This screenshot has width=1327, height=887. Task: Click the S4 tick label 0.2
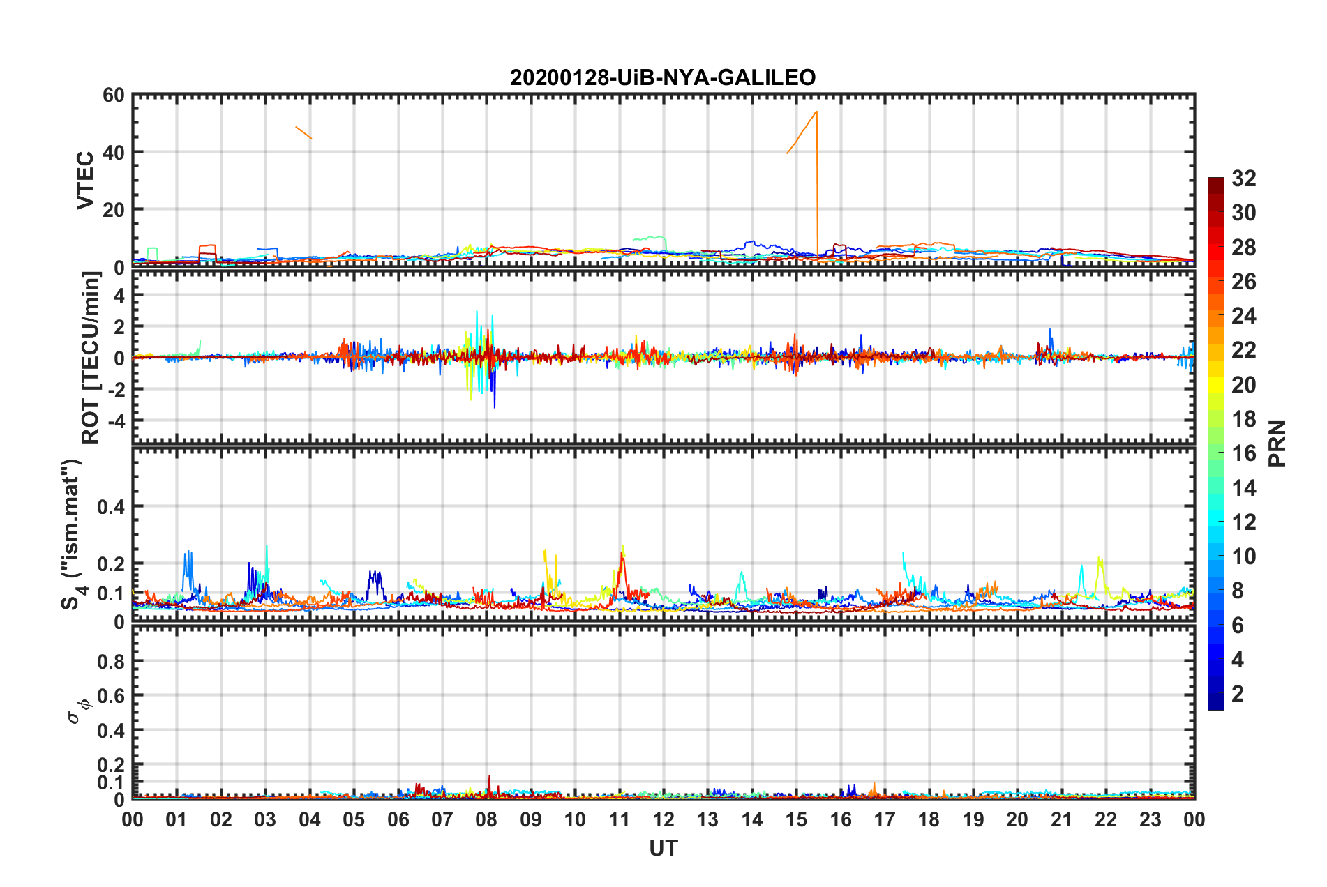pyautogui.click(x=111, y=563)
